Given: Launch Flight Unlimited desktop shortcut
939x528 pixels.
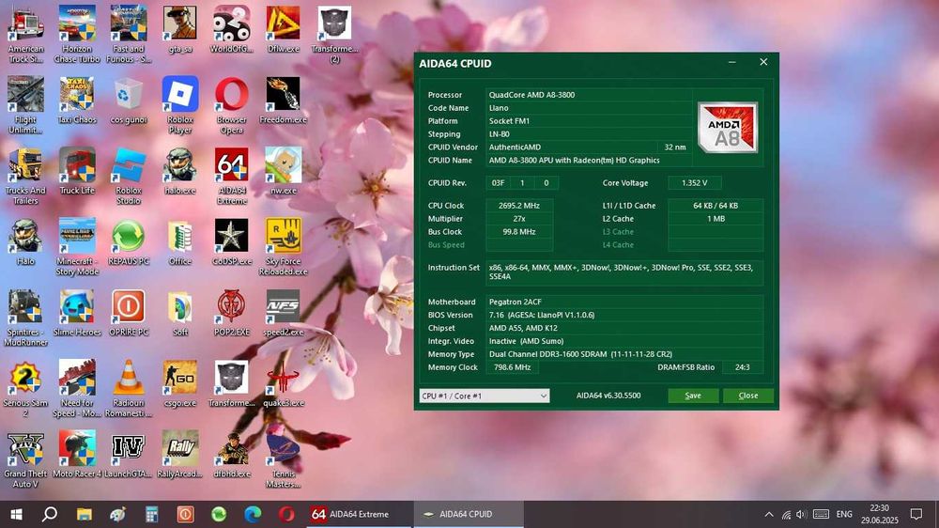Looking at the screenshot, I should (25, 105).
